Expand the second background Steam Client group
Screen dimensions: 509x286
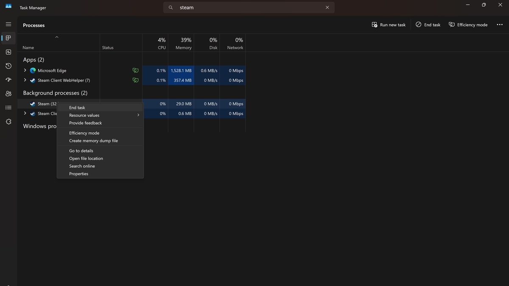pos(25,113)
